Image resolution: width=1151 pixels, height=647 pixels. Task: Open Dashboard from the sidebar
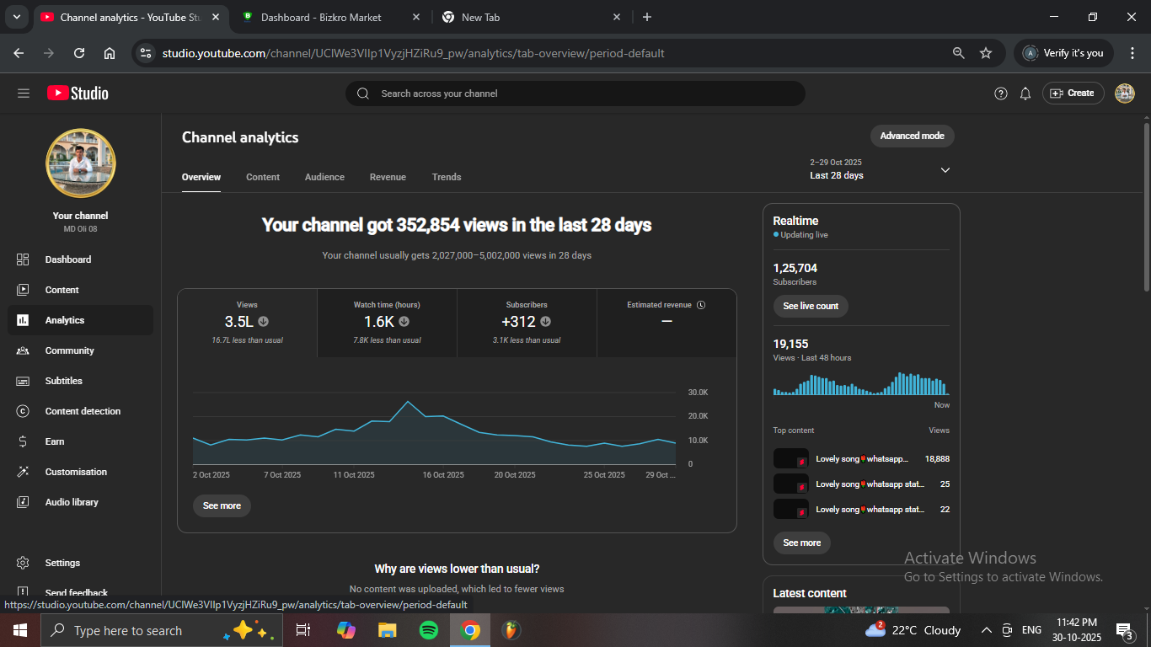coord(67,259)
